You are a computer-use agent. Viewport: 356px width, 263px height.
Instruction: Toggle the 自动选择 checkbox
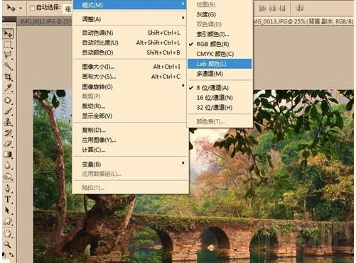pos(32,8)
